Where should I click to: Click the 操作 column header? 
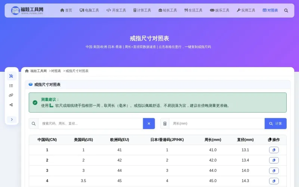274,140
